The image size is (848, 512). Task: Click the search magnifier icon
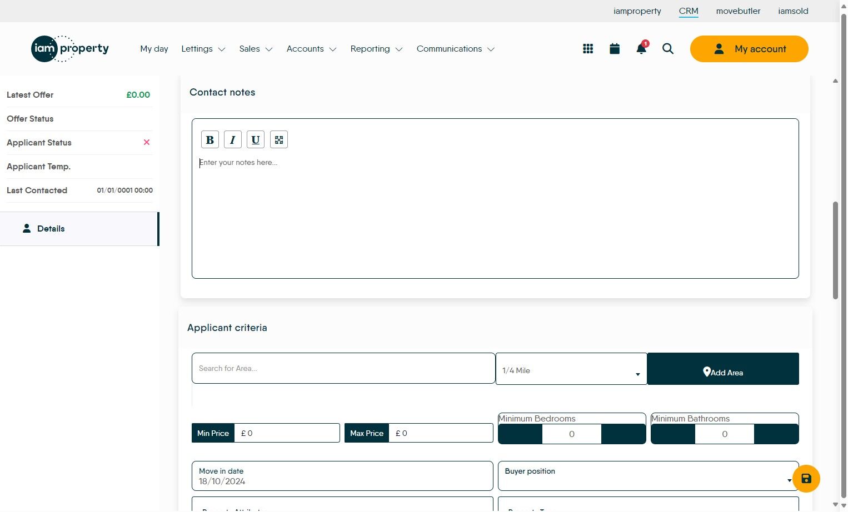668,49
